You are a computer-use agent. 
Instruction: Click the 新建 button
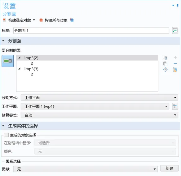(169, 168)
